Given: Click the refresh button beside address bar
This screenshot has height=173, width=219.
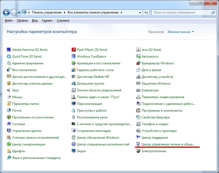Looking at the screenshot, I should [x=146, y=12].
